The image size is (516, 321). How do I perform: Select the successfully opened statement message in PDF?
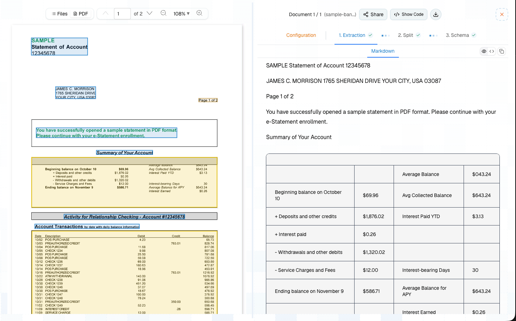click(x=106, y=133)
